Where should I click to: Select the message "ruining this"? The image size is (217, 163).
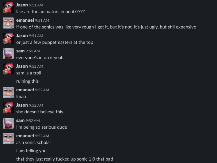click(27, 81)
